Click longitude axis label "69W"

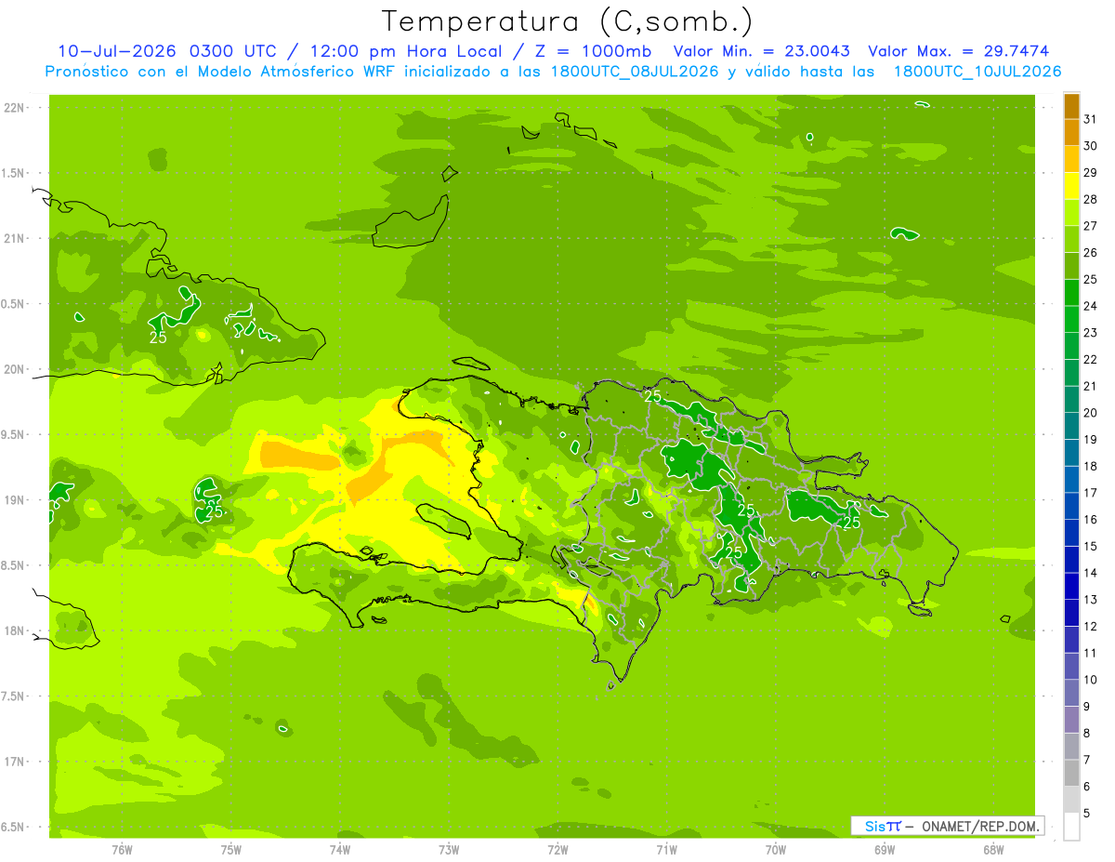tap(885, 849)
